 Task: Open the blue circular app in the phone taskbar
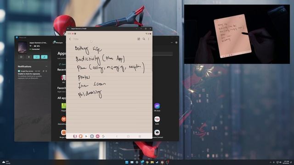click(92, 136)
